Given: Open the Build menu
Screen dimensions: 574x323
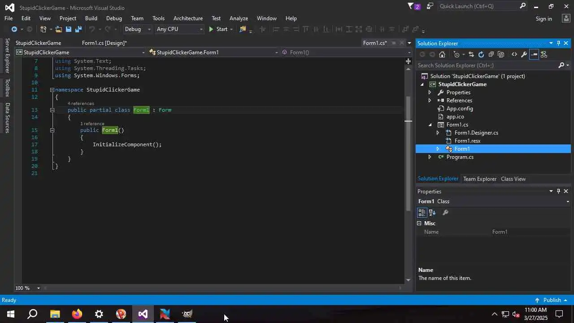Looking at the screenshot, I should click(x=91, y=18).
